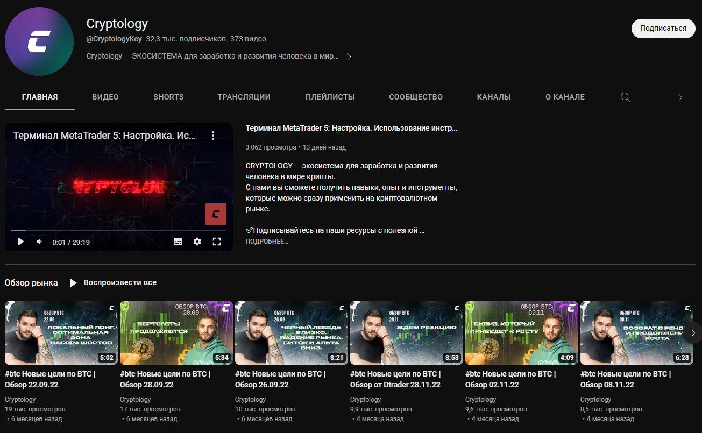Click the title overlay inside the video player

104,136
